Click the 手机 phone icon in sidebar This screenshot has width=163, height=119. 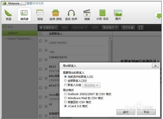point(5,27)
